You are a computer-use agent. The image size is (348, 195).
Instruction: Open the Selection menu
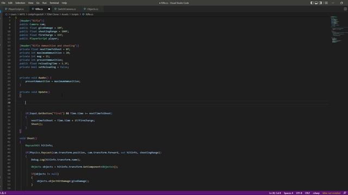coord(20,3)
